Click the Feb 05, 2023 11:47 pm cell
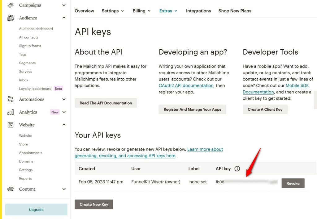The width and height of the screenshot is (317, 219). pos(101,182)
